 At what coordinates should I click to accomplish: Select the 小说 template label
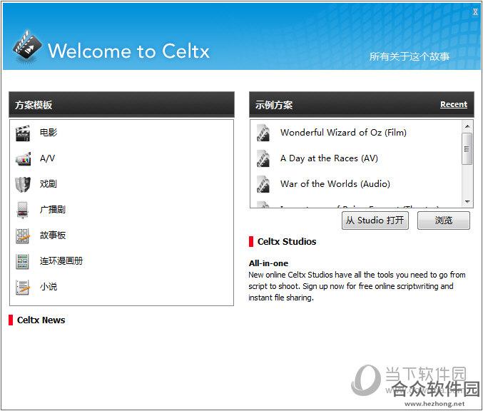point(49,287)
